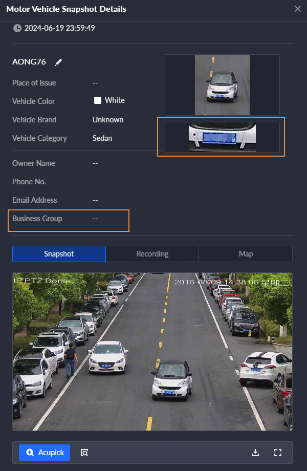The width and height of the screenshot is (307, 471).
Task: Download the snapshot using the download icon
Action: pos(255,453)
